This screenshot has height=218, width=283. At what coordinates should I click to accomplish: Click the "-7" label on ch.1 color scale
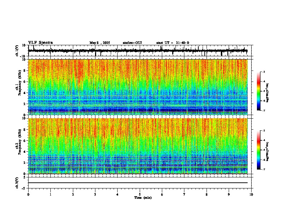(x=263, y=110)
